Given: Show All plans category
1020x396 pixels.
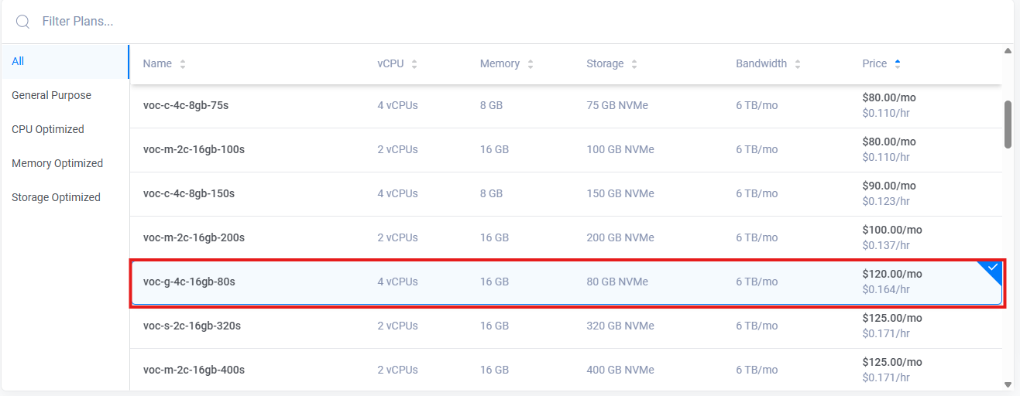Looking at the screenshot, I should pos(18,61).
